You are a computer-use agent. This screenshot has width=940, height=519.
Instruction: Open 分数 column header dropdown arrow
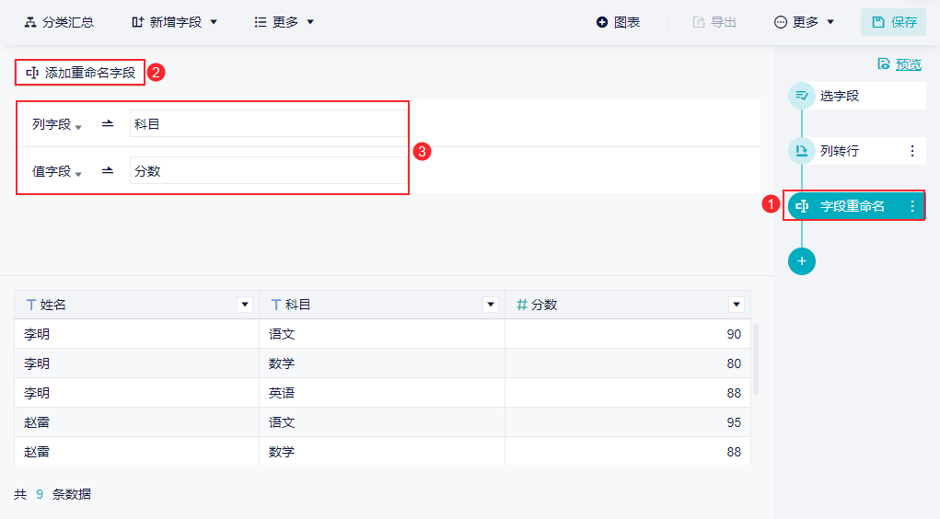736,305
